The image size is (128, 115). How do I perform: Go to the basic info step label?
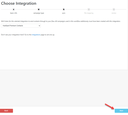(14, 13)
